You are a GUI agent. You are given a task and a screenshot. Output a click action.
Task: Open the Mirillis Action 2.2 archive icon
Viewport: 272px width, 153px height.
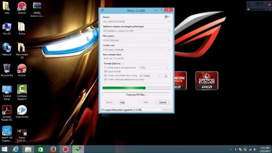[x=37, y=9]
